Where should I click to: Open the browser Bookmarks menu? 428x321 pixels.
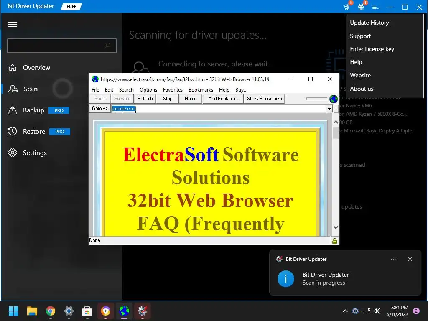(x=201, y=90)
